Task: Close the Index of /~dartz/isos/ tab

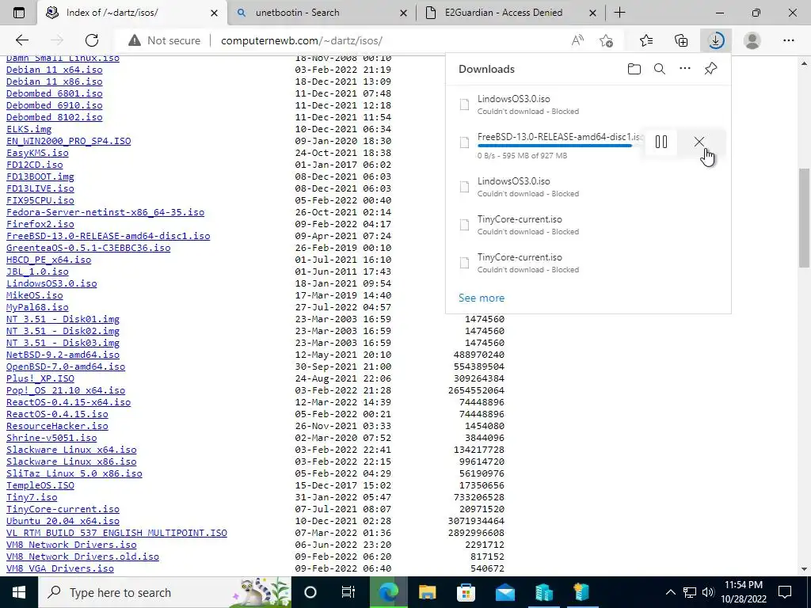Action: pos(214,13)
